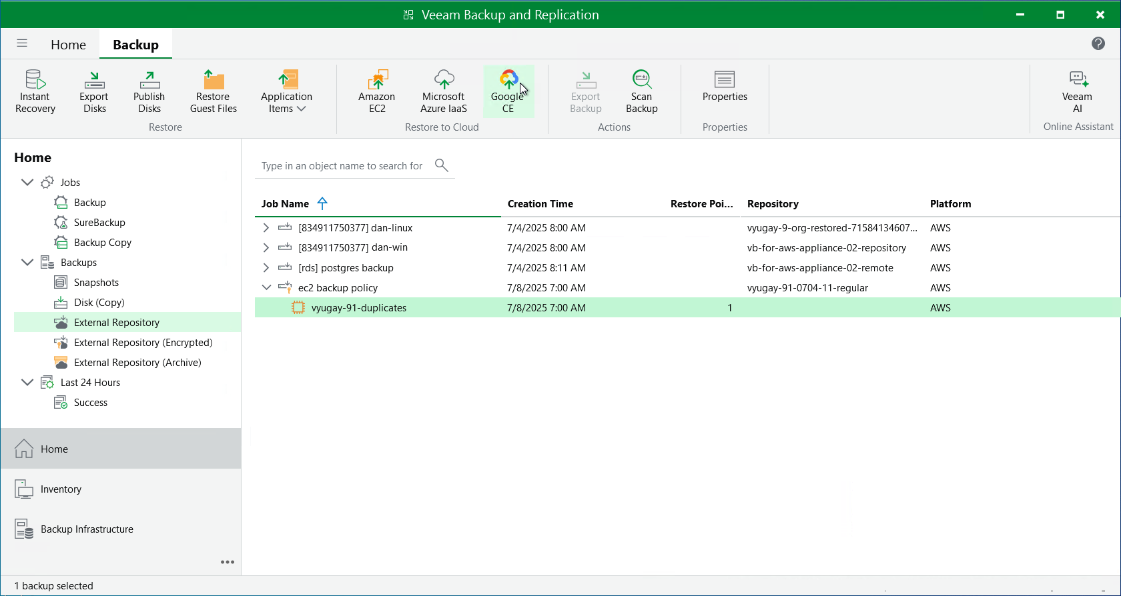Screen dimensions: 1121x596
Task: Go to the Inventory view
Action: [61, 489]
